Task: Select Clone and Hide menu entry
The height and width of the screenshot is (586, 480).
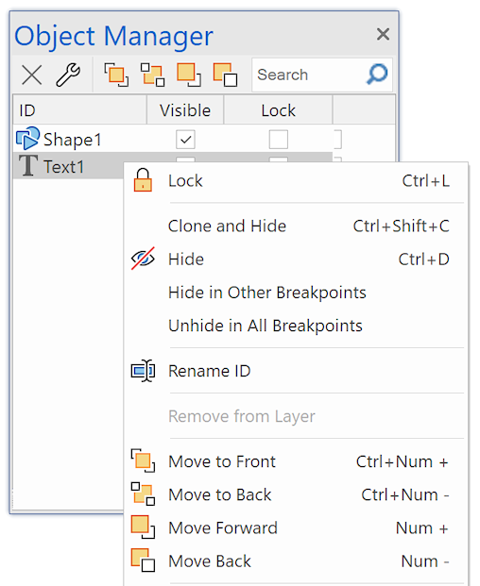Action: pos(297,226)
